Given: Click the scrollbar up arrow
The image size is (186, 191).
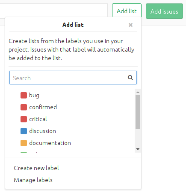Looking at the screenshot, I should [138, 92].
